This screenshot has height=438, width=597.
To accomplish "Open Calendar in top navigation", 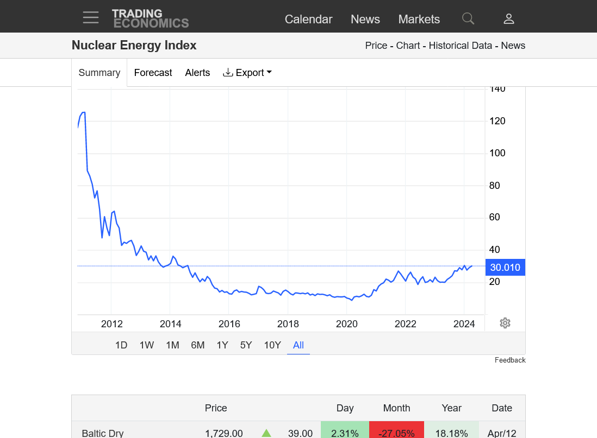I will (308, 19).
